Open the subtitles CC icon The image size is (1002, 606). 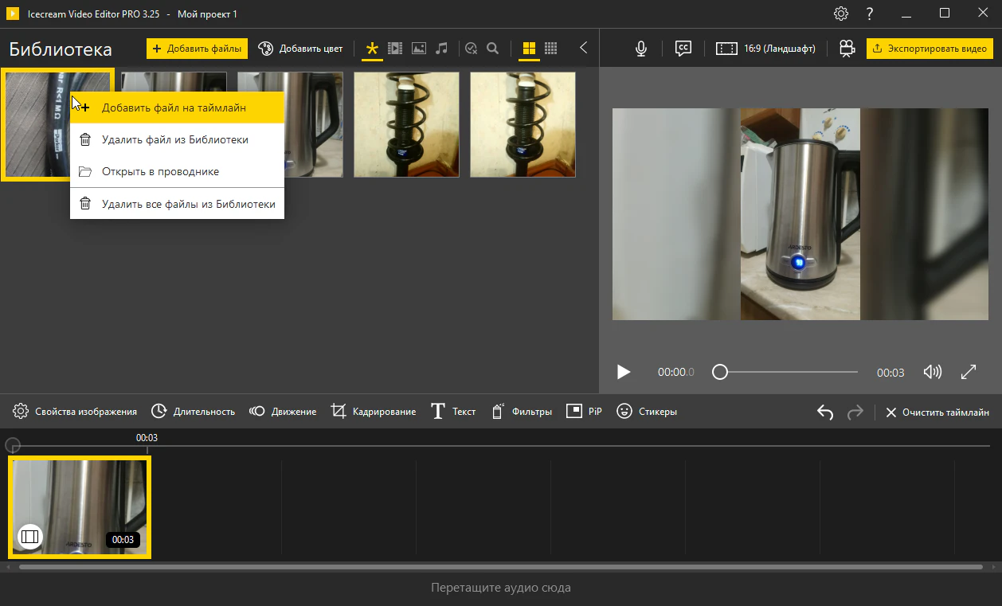pyautogui.click(x=683, y=49)
